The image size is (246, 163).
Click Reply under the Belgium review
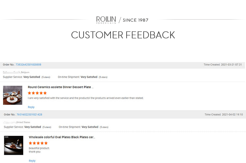31,107
